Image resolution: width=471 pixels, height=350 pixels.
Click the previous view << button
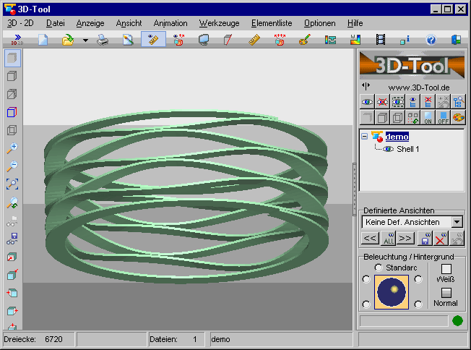370,238
